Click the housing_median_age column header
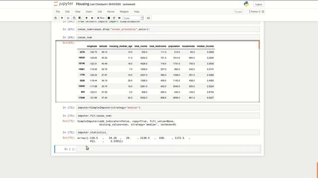 tap(121, 46)
